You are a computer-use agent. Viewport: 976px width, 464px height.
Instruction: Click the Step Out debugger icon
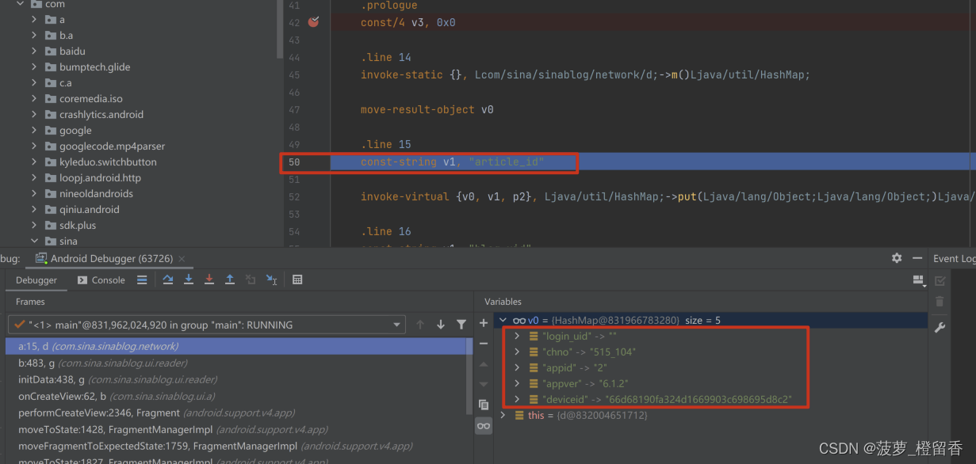pyautogui.click(x=230, y=280)
